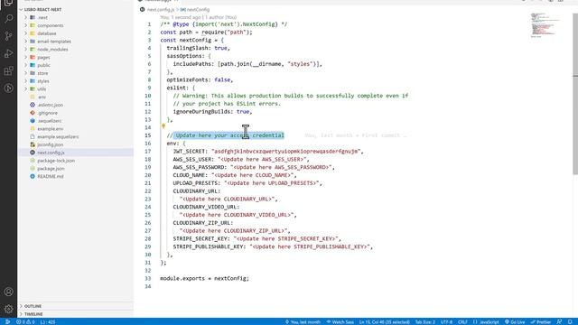Open the Accounts menu icon

(8, 292)
